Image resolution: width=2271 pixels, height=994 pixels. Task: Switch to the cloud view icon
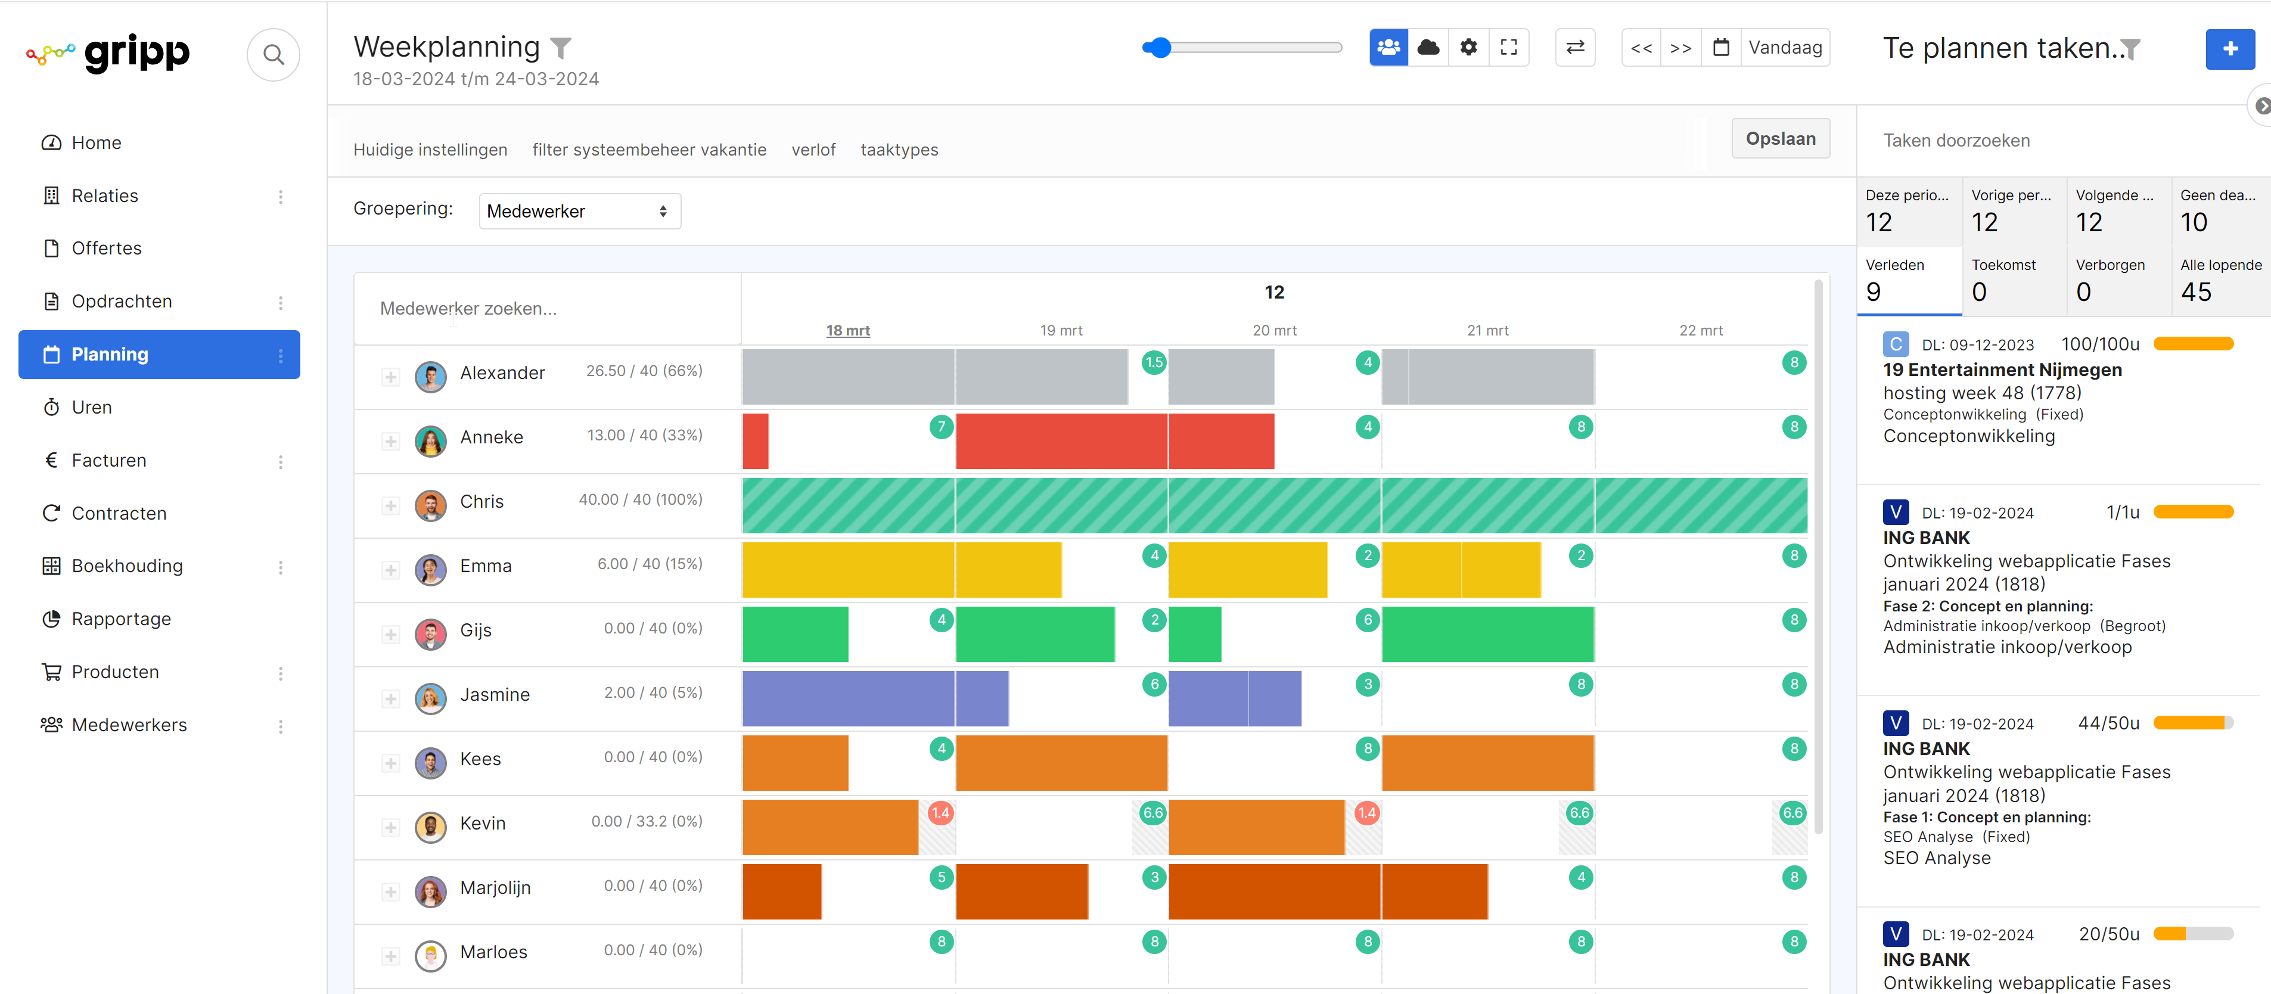point(1428,48)
